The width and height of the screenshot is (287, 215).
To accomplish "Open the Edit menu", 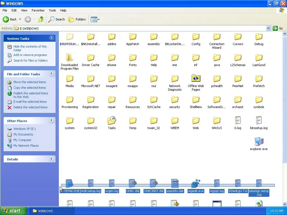I will [14, 10].
